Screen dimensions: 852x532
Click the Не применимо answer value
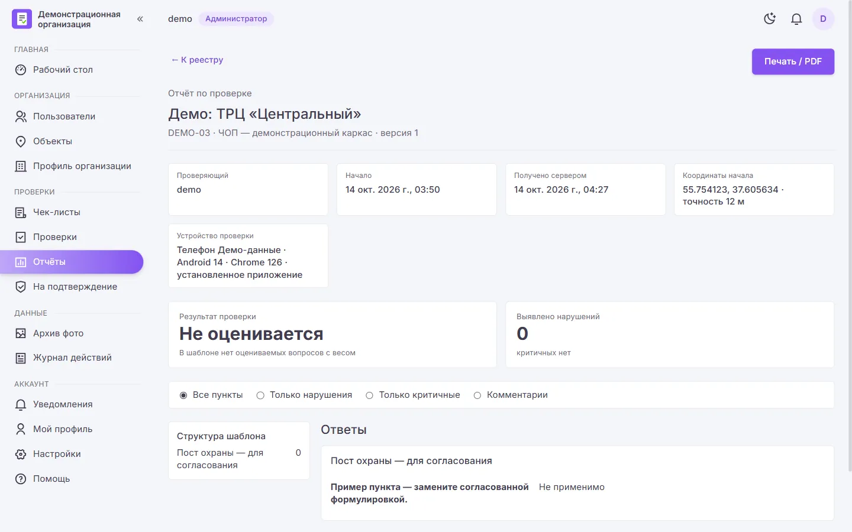pyautogui.click(x=572, y=487)
